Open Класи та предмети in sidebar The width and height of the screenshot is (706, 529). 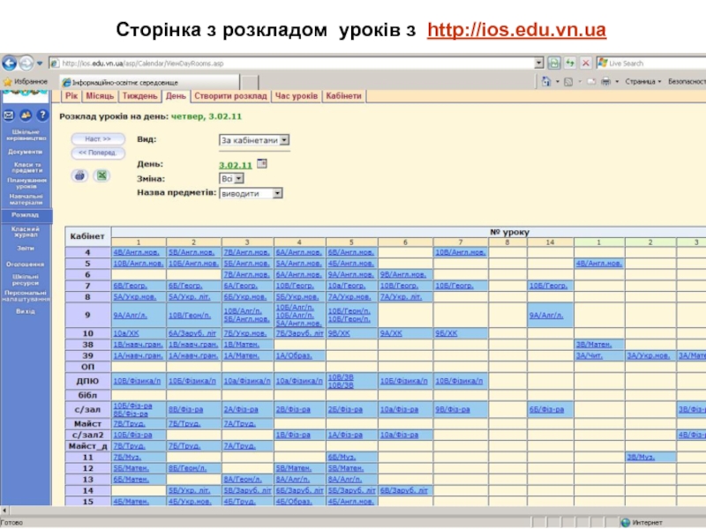click(x=26, y=168)
